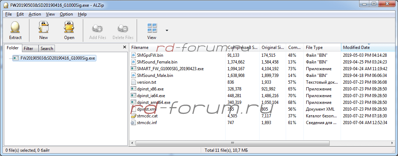Close the folder side panel
Viewport: 398px width, 156px height.
[124, 47]
